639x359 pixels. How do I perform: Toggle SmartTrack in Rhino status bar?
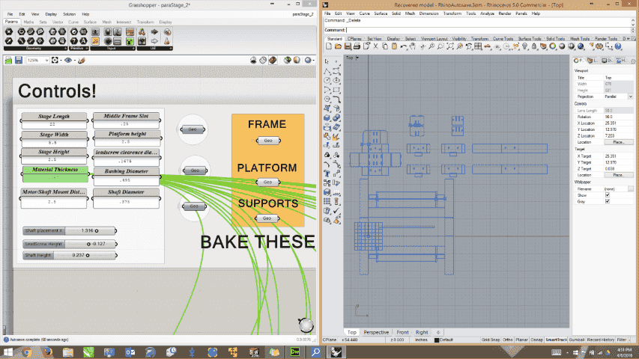pos(556,340)
